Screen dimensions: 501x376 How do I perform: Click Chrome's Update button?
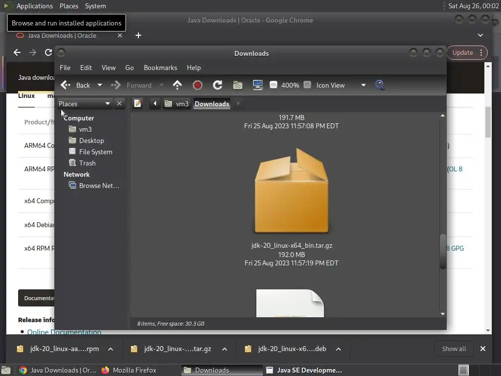pos(463,53)
